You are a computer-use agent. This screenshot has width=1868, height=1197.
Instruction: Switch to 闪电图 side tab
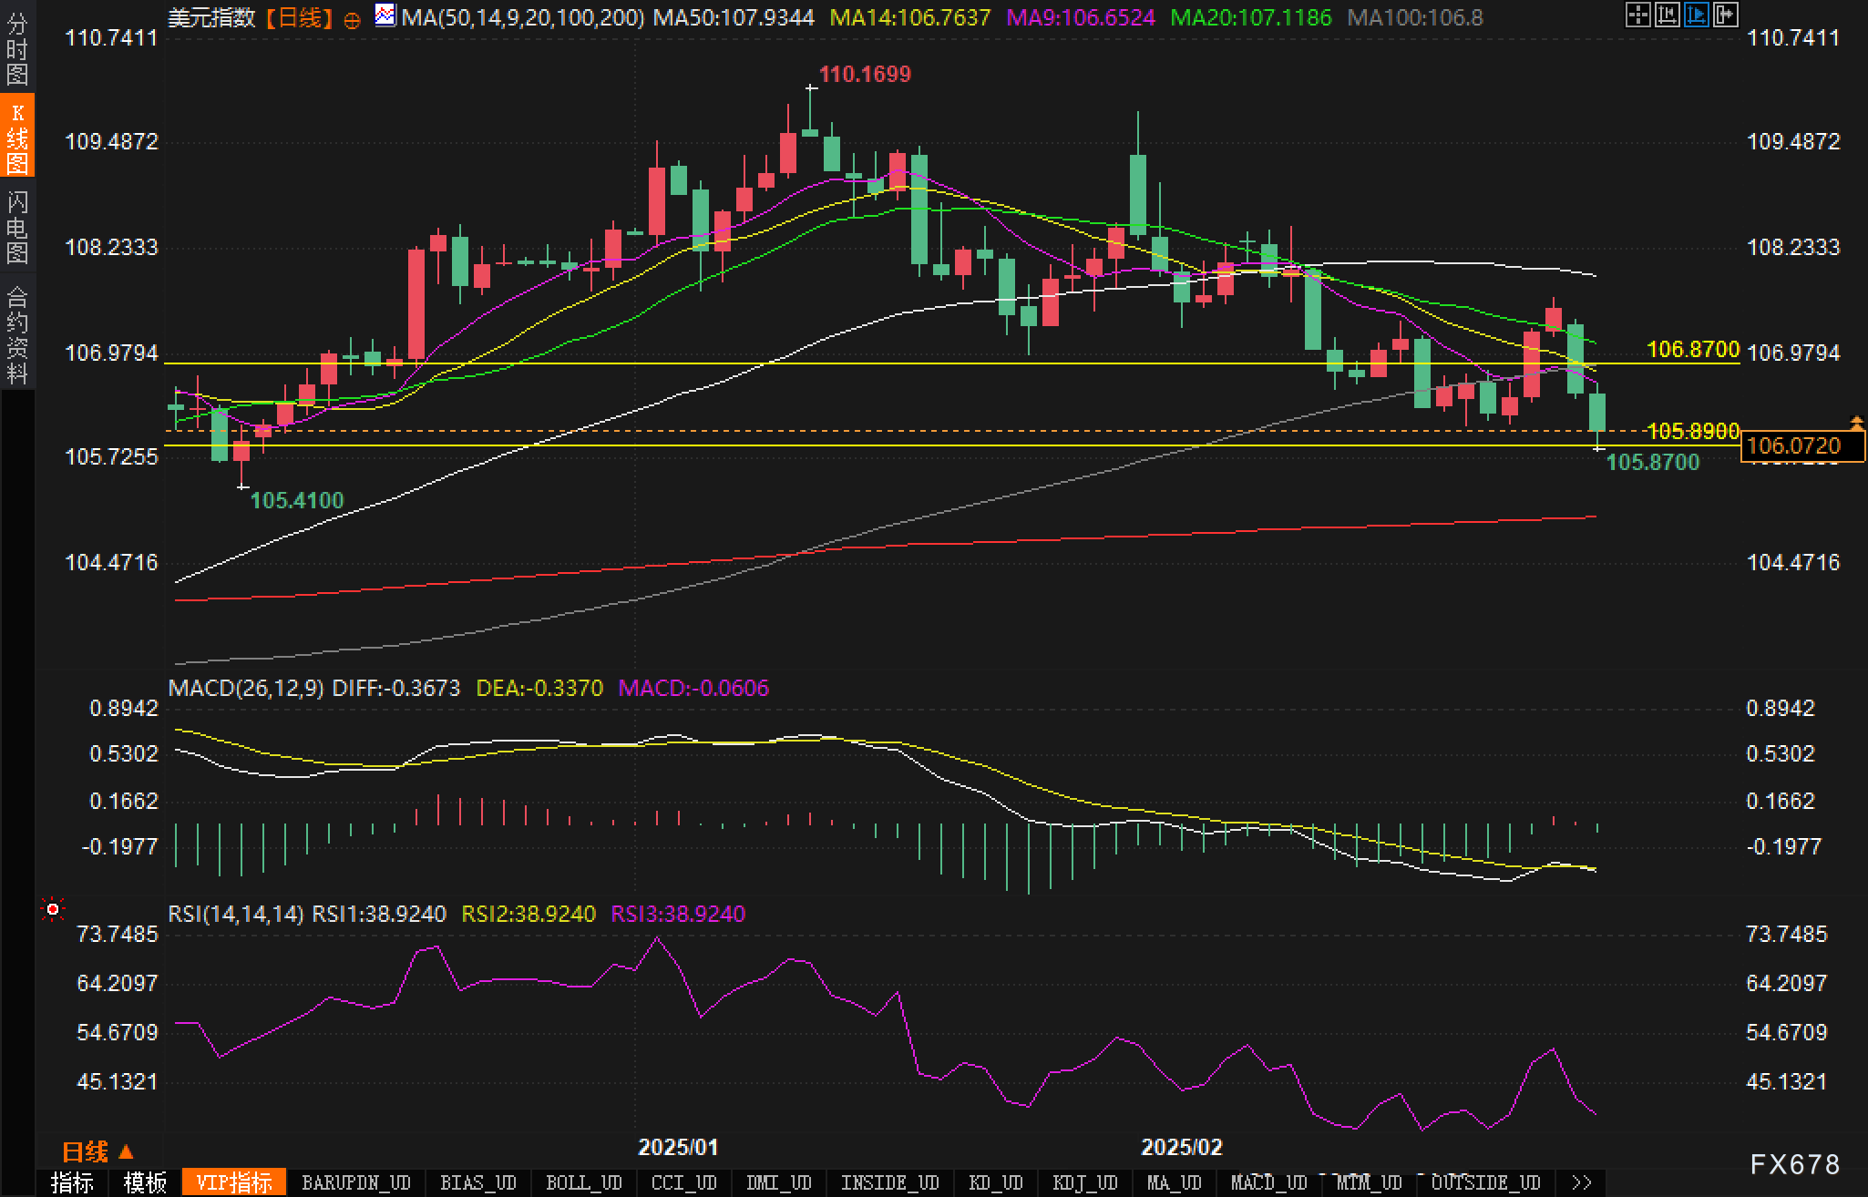[x=17, y=227]
